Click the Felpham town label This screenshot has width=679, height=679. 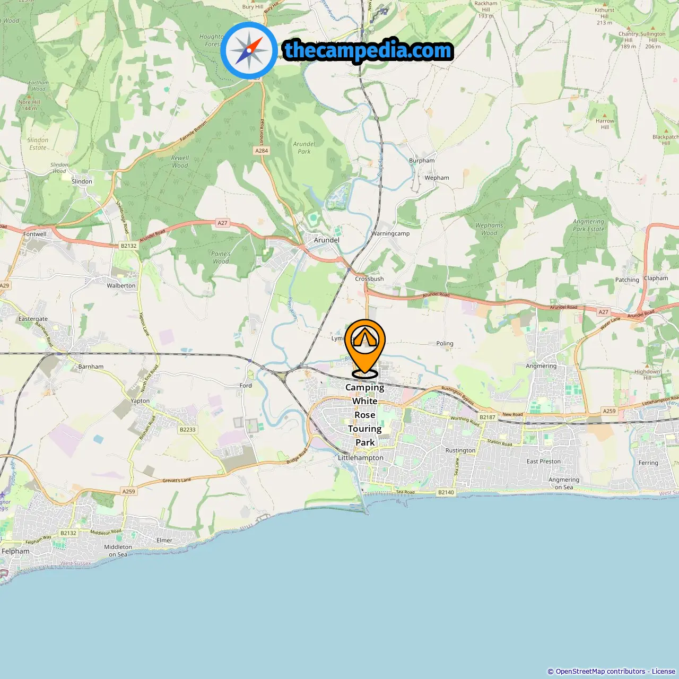tap(15, 551)
